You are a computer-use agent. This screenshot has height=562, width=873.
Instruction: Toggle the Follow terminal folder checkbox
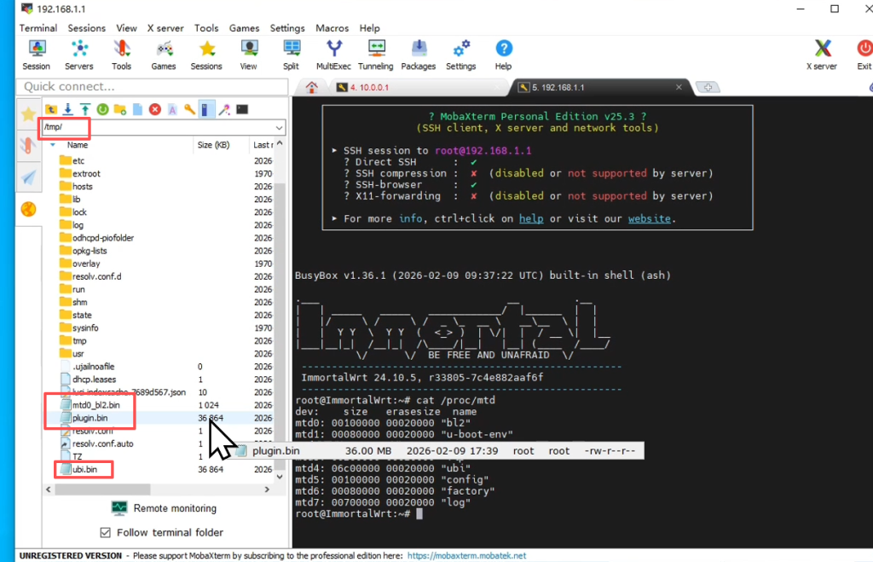point(106,532)
